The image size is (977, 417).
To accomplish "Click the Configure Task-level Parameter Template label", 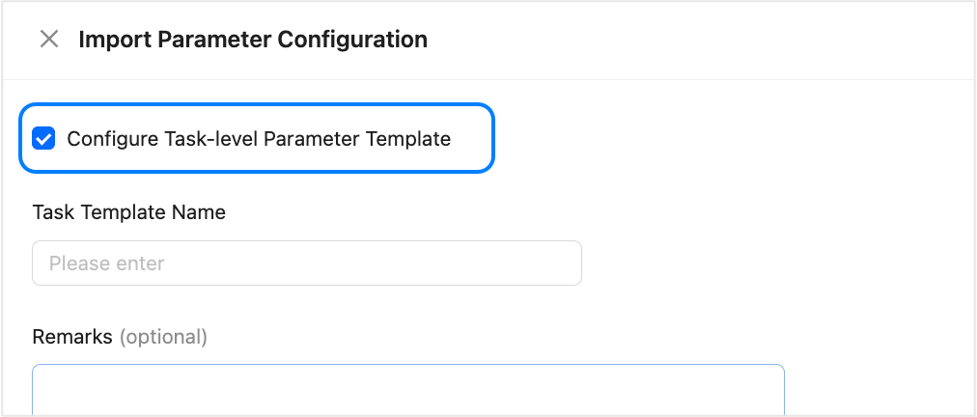I will click(x=258, y=139).
